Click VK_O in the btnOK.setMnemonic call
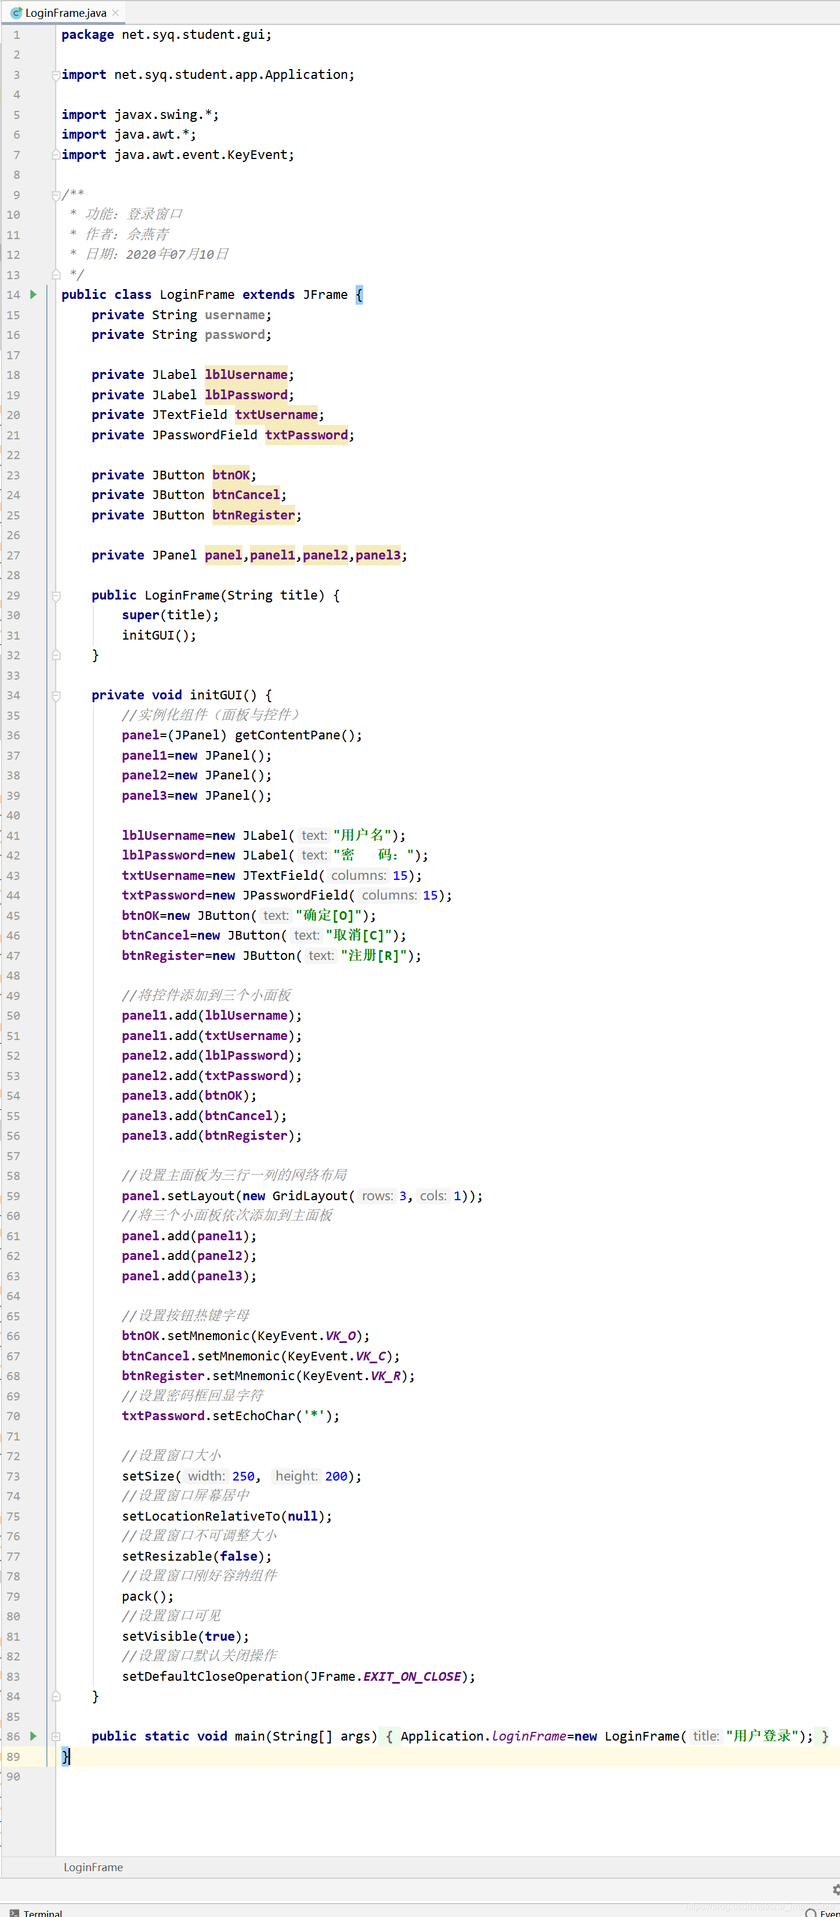840x1917 pixels. 340,1336
